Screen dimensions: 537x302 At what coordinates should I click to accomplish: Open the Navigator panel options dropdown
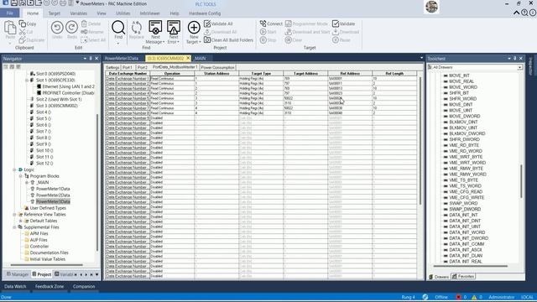(x=85, y=59)
